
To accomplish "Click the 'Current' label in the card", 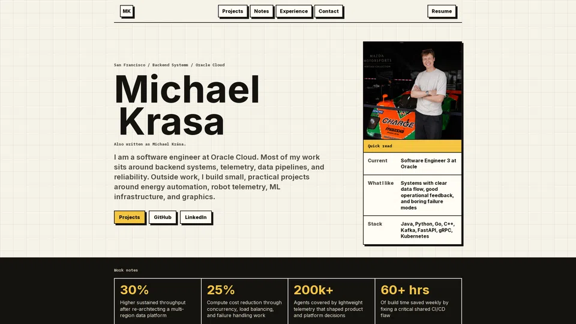I will tap(377, 161).
